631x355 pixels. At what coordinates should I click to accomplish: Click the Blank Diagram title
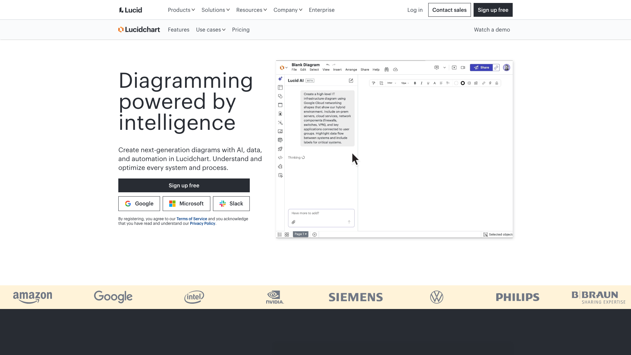pos(306,65)
